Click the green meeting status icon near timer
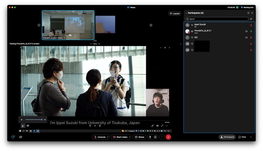263x151 pixels. pos(237,7)
